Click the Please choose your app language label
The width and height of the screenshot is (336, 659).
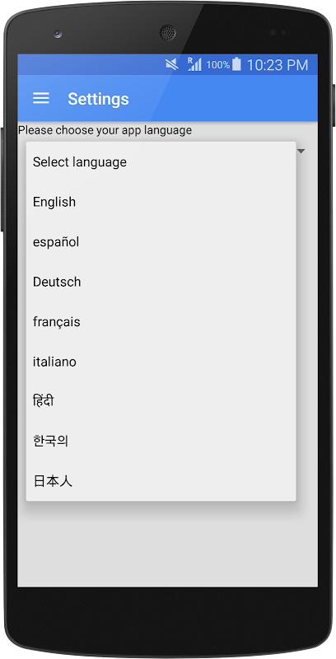coord(105,130)
